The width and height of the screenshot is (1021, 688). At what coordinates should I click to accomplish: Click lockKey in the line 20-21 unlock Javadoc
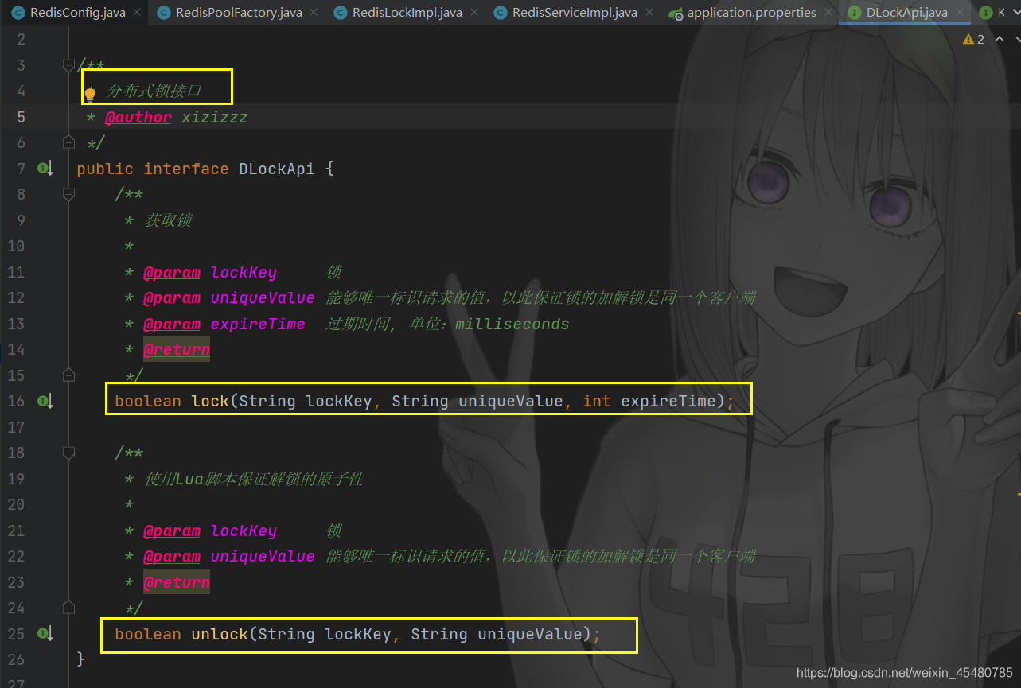click(244, 531)
